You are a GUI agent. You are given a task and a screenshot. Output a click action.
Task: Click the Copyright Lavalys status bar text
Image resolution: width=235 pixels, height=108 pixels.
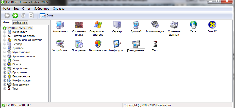click(148, 105)
